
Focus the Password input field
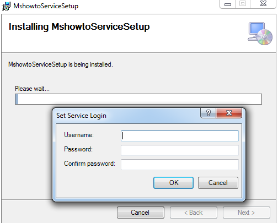[x=180, y=150]
